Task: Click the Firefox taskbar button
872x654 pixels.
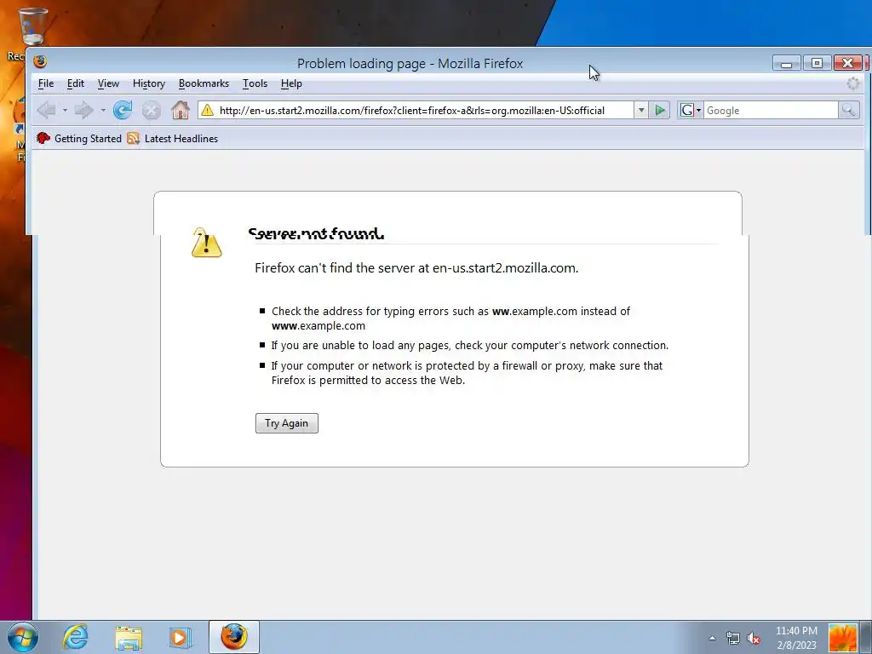Action: click(x=234, y=637)
